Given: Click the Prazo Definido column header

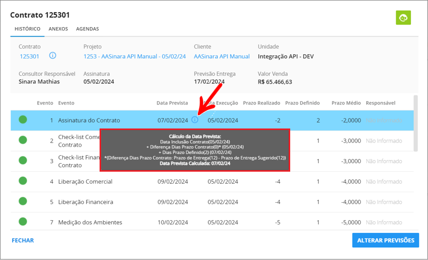Looking at the screenshot, I should [x=302, y=103].
